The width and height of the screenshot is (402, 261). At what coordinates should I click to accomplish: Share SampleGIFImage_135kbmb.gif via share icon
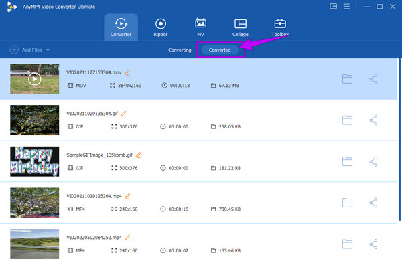coord(373,161)
